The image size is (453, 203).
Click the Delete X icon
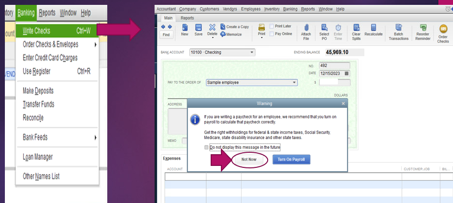[x=212, y=27]
